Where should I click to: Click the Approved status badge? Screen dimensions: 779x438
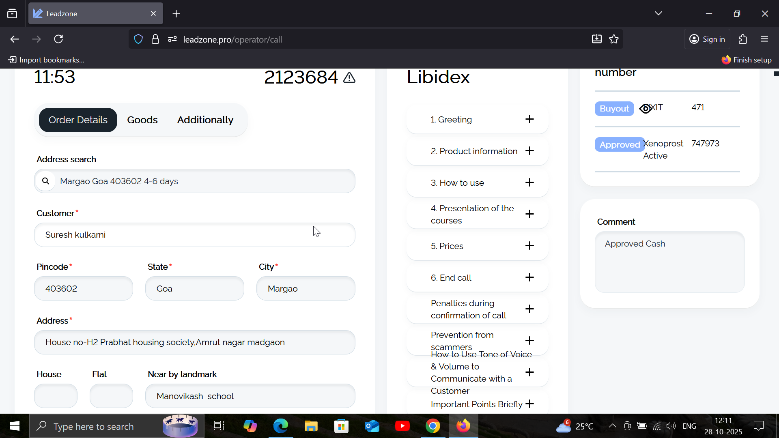click(x=619, y=145)
